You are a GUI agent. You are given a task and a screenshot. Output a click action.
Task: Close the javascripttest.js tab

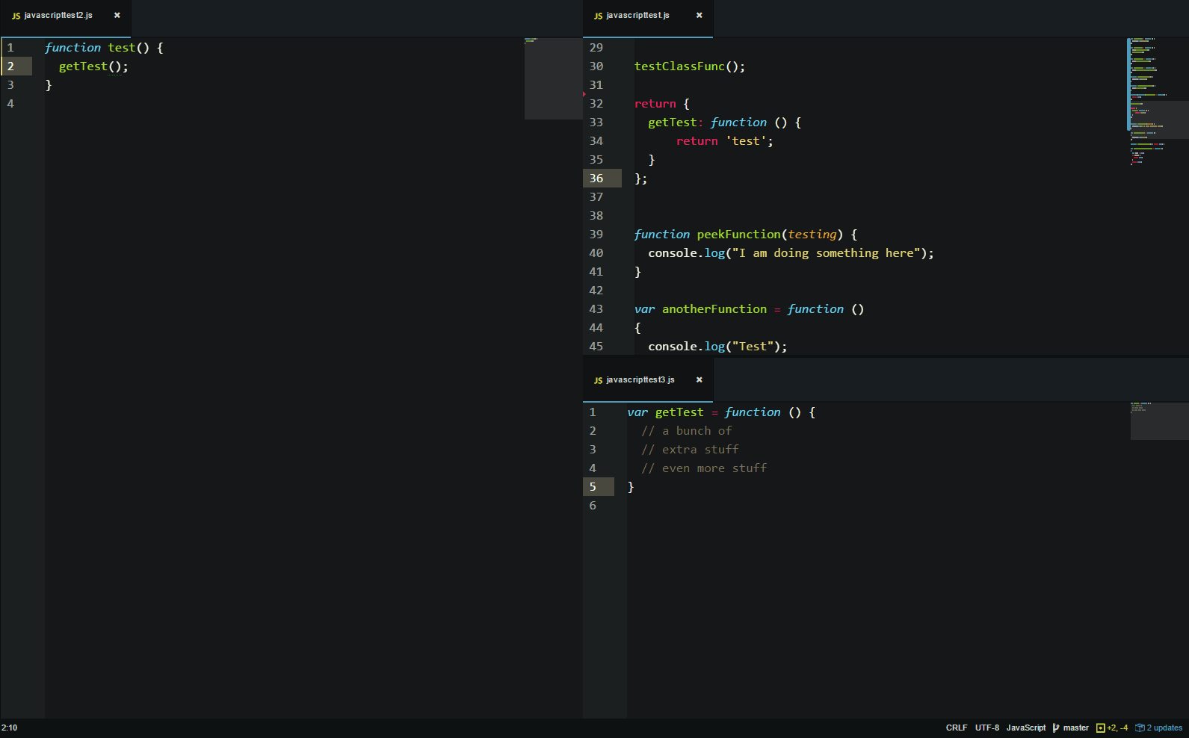699,15
